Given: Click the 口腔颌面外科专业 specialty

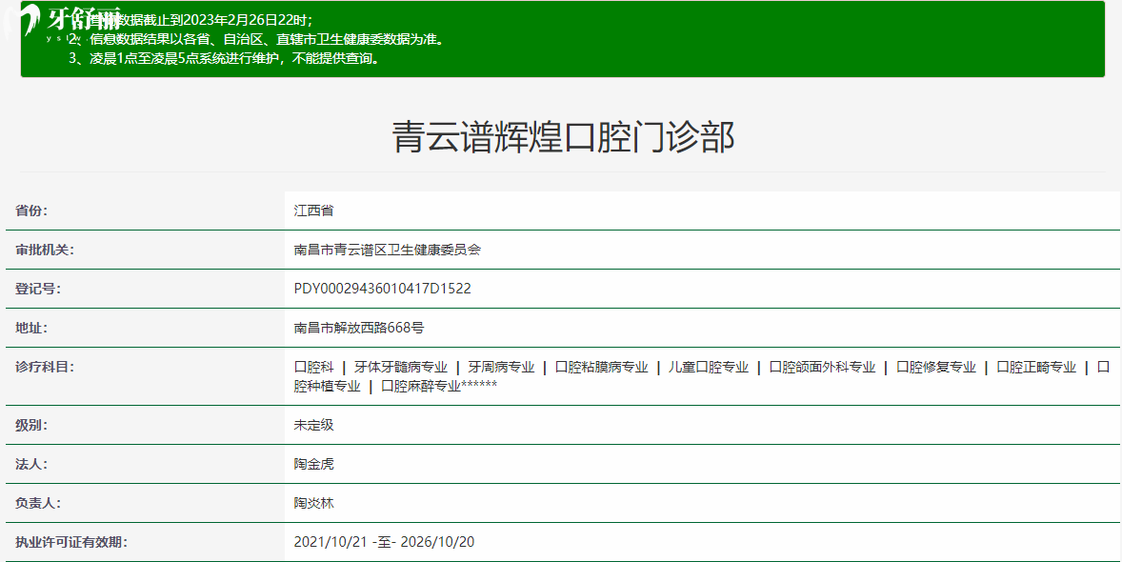Looking at the screenshot, I should pyautogui.click(x=822, y=367).
